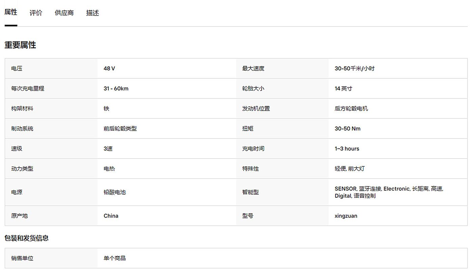Click the 动力类型 label

pyautogui.click(x=22, y=169)
